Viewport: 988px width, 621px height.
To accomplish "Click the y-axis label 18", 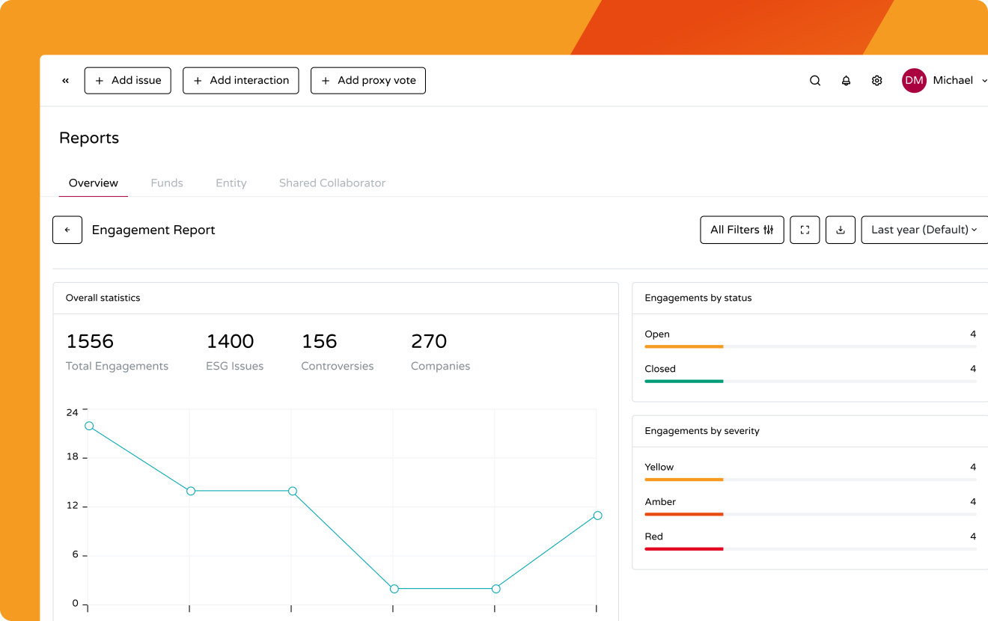I will pyautogui.click(x=72, y=456).
